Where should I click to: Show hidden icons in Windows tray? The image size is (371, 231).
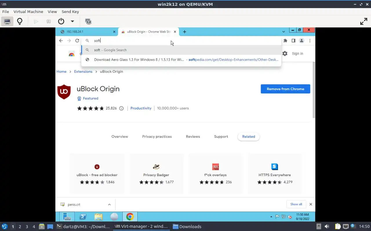(271, 217)
